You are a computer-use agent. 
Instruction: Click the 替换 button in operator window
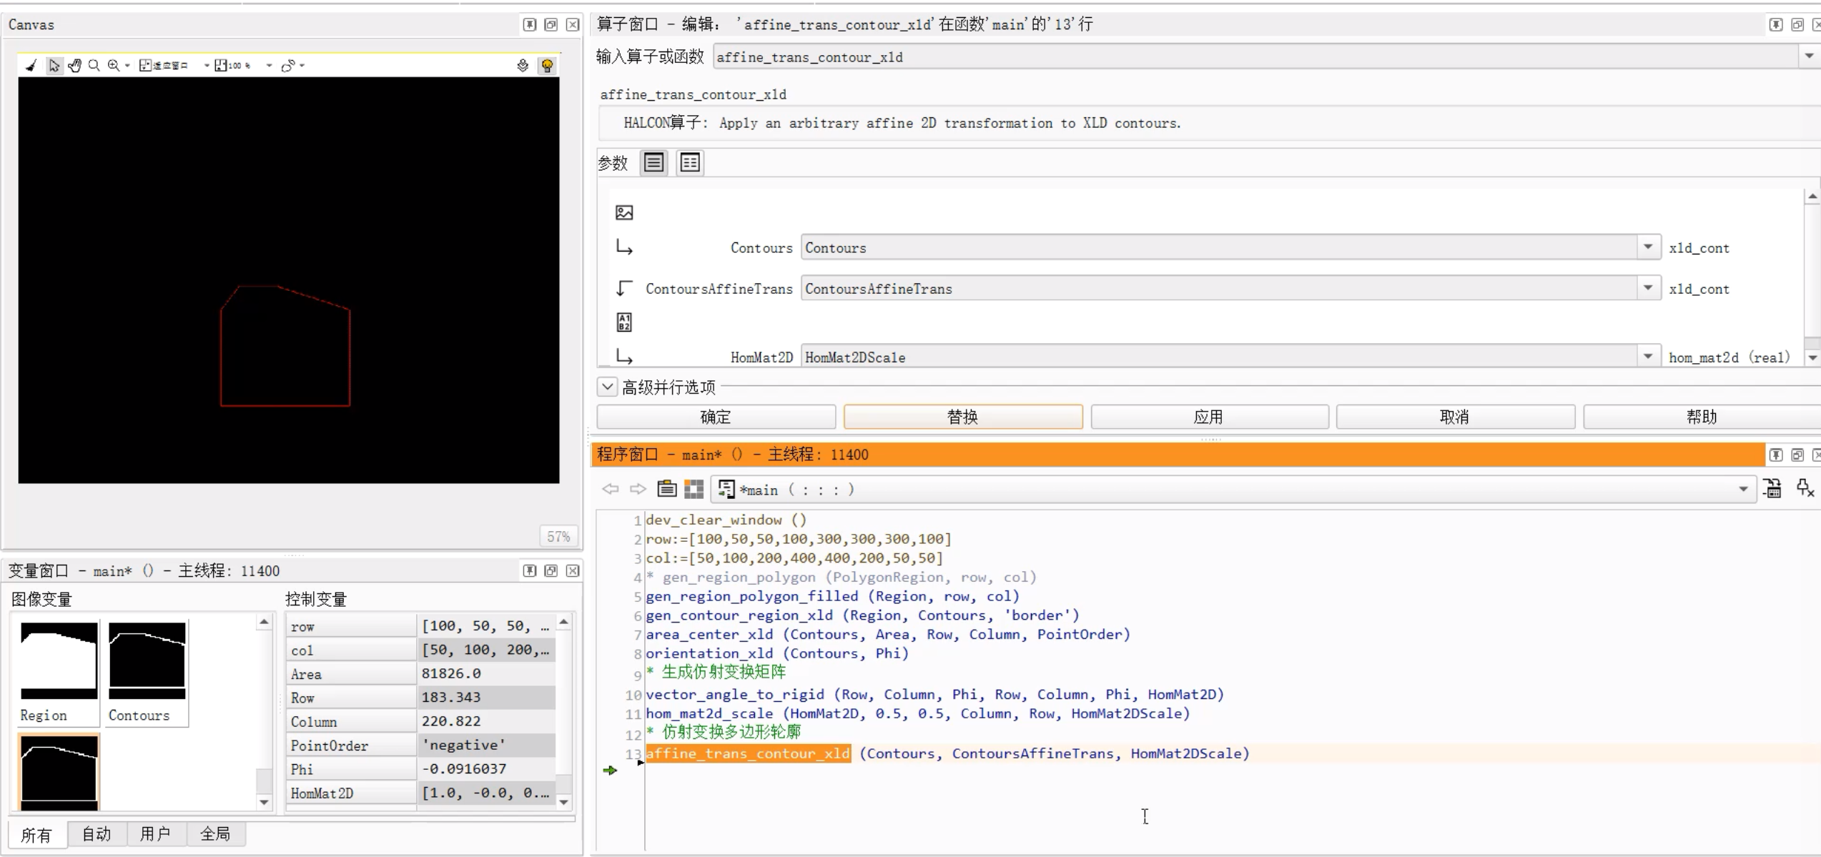(963, 417)
